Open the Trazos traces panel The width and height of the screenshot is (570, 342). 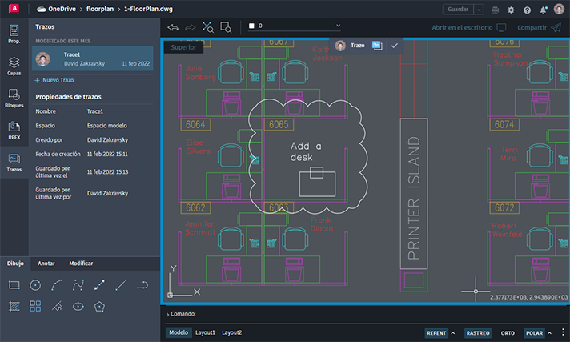[14, 163]
